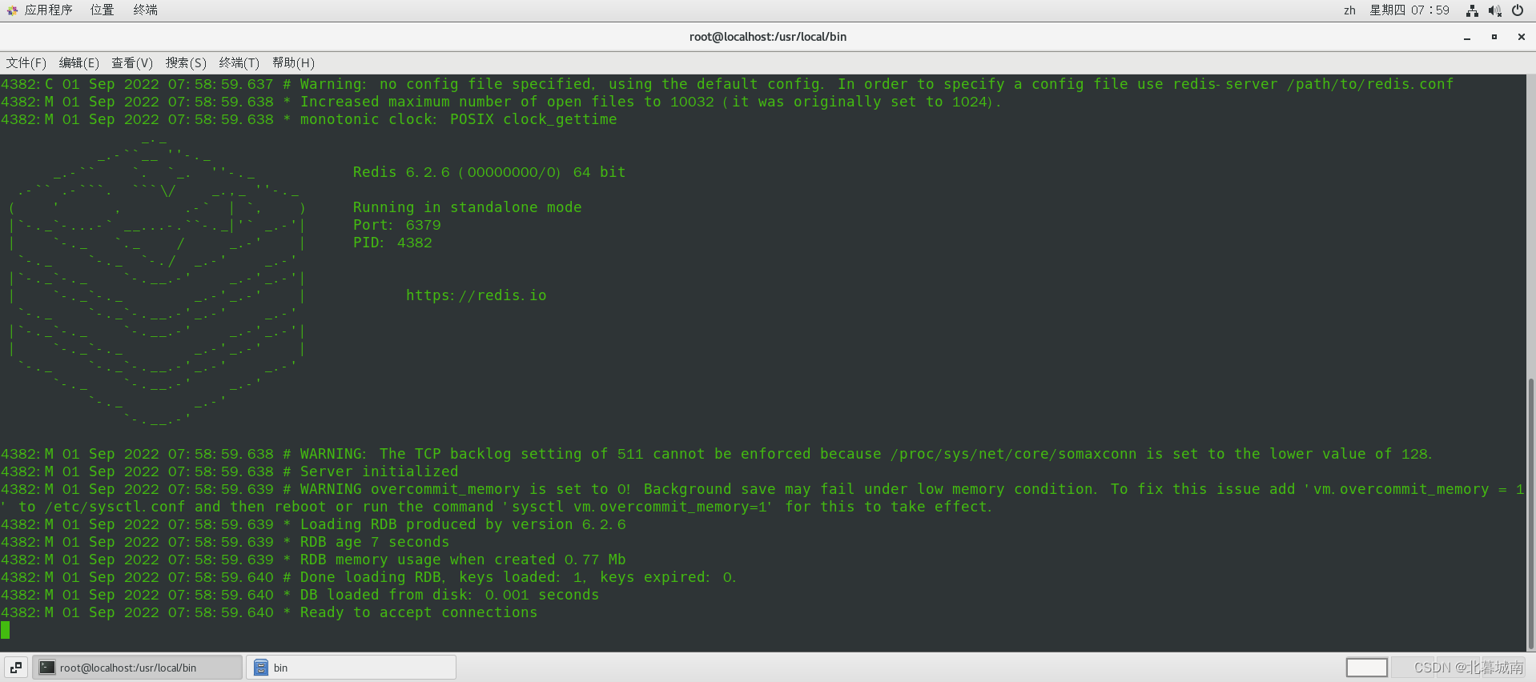Open the 帮助(H) menu
Image resolution: width=1536 pixels, height=682 pixels.
pos(293,62)
